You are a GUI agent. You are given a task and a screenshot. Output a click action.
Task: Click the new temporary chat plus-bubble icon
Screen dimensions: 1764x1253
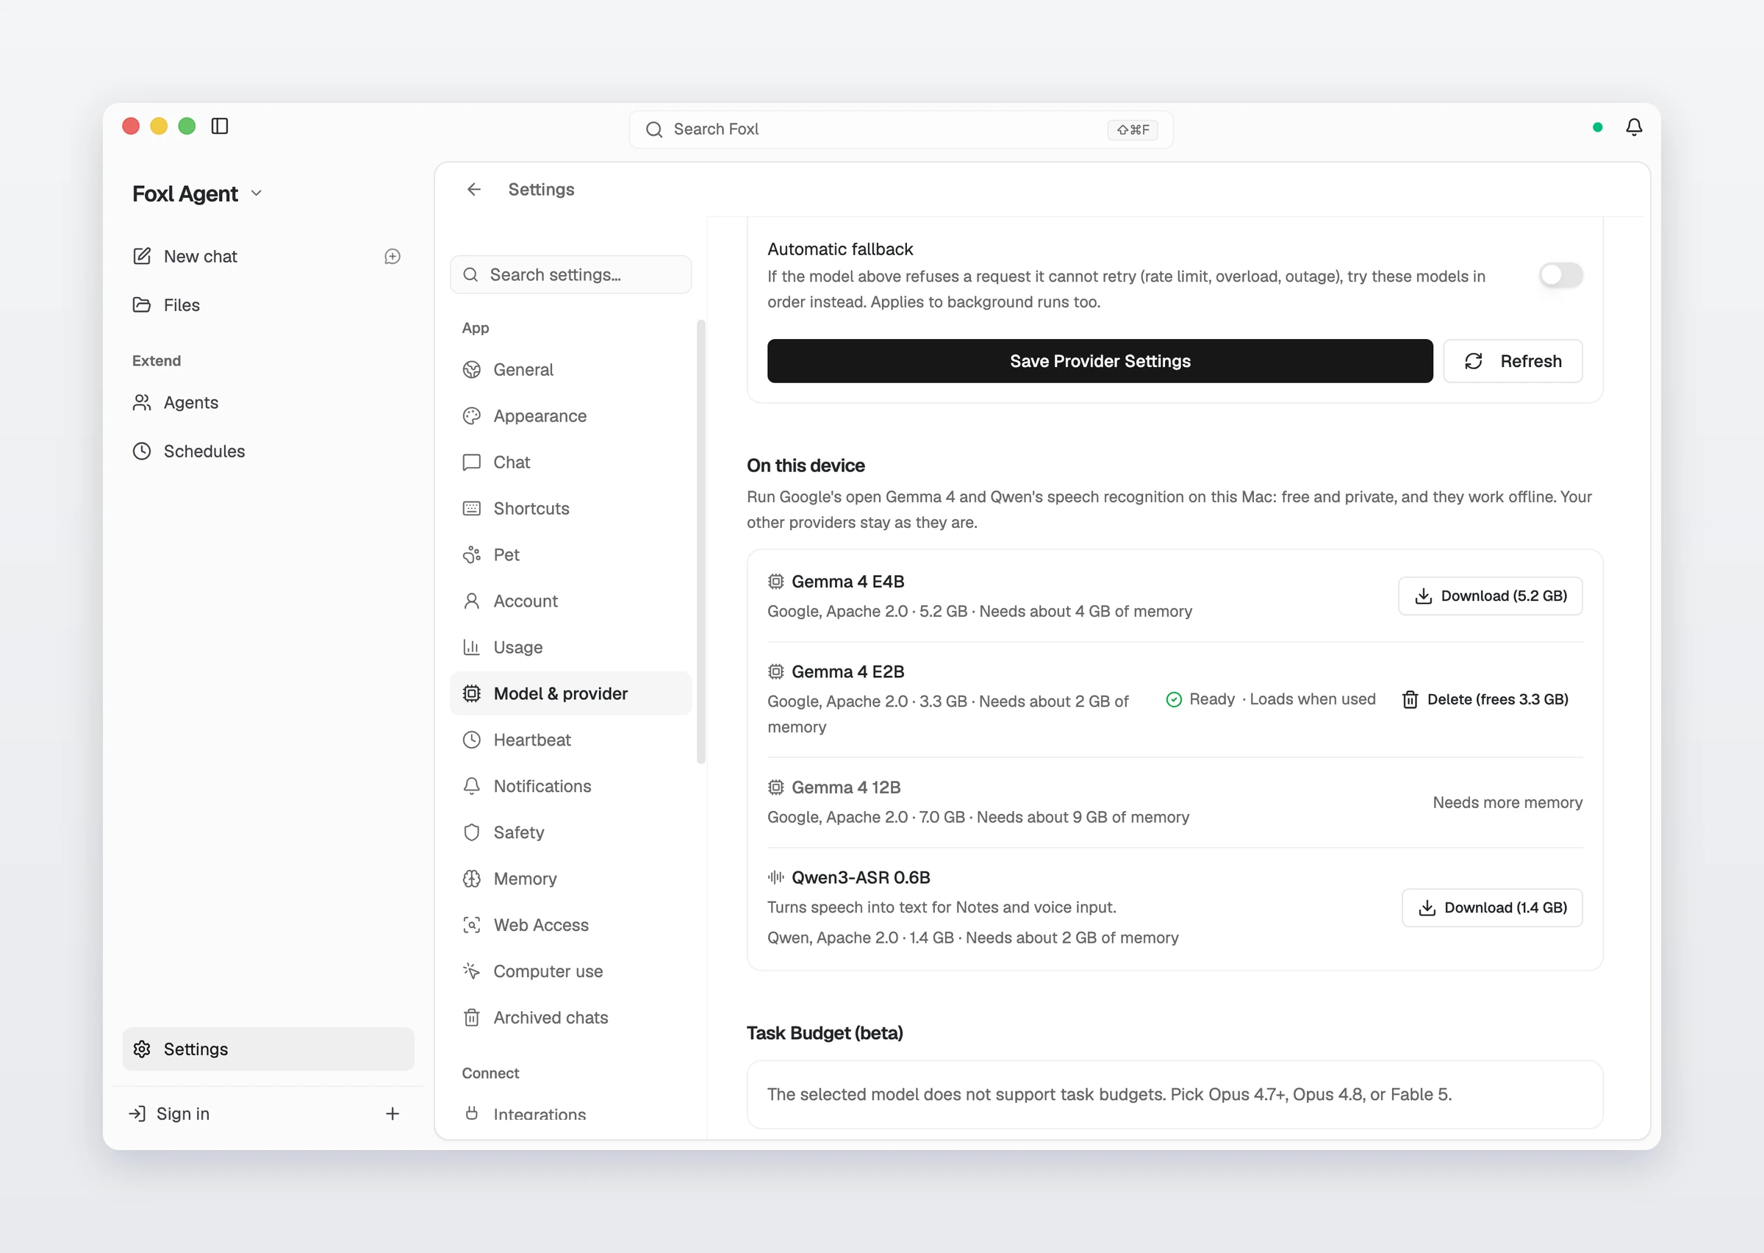coord(392,256)
